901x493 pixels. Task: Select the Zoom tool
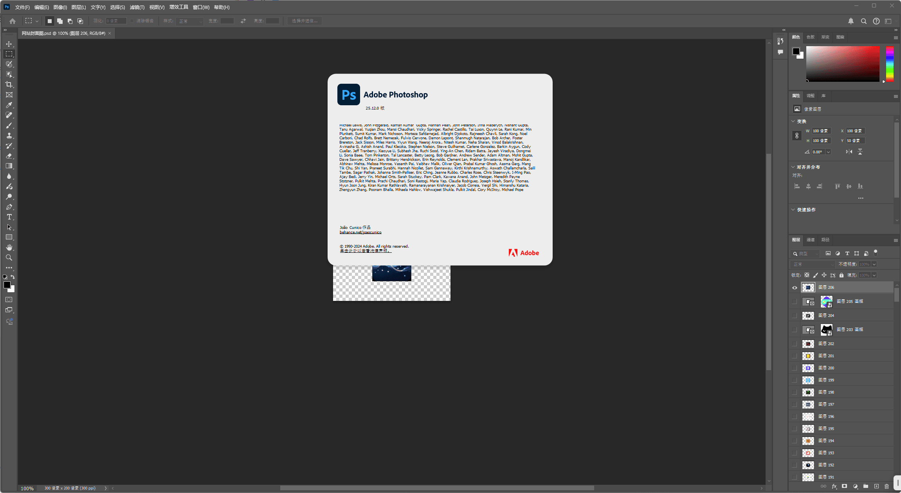point(9,257)
